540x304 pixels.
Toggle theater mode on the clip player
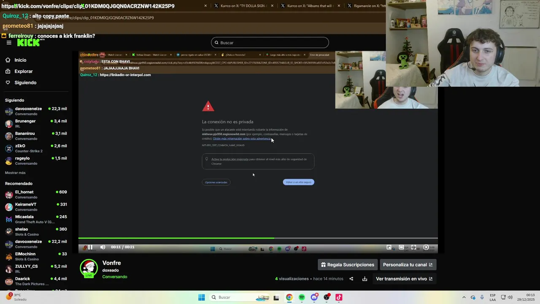(x=401, y=247)
